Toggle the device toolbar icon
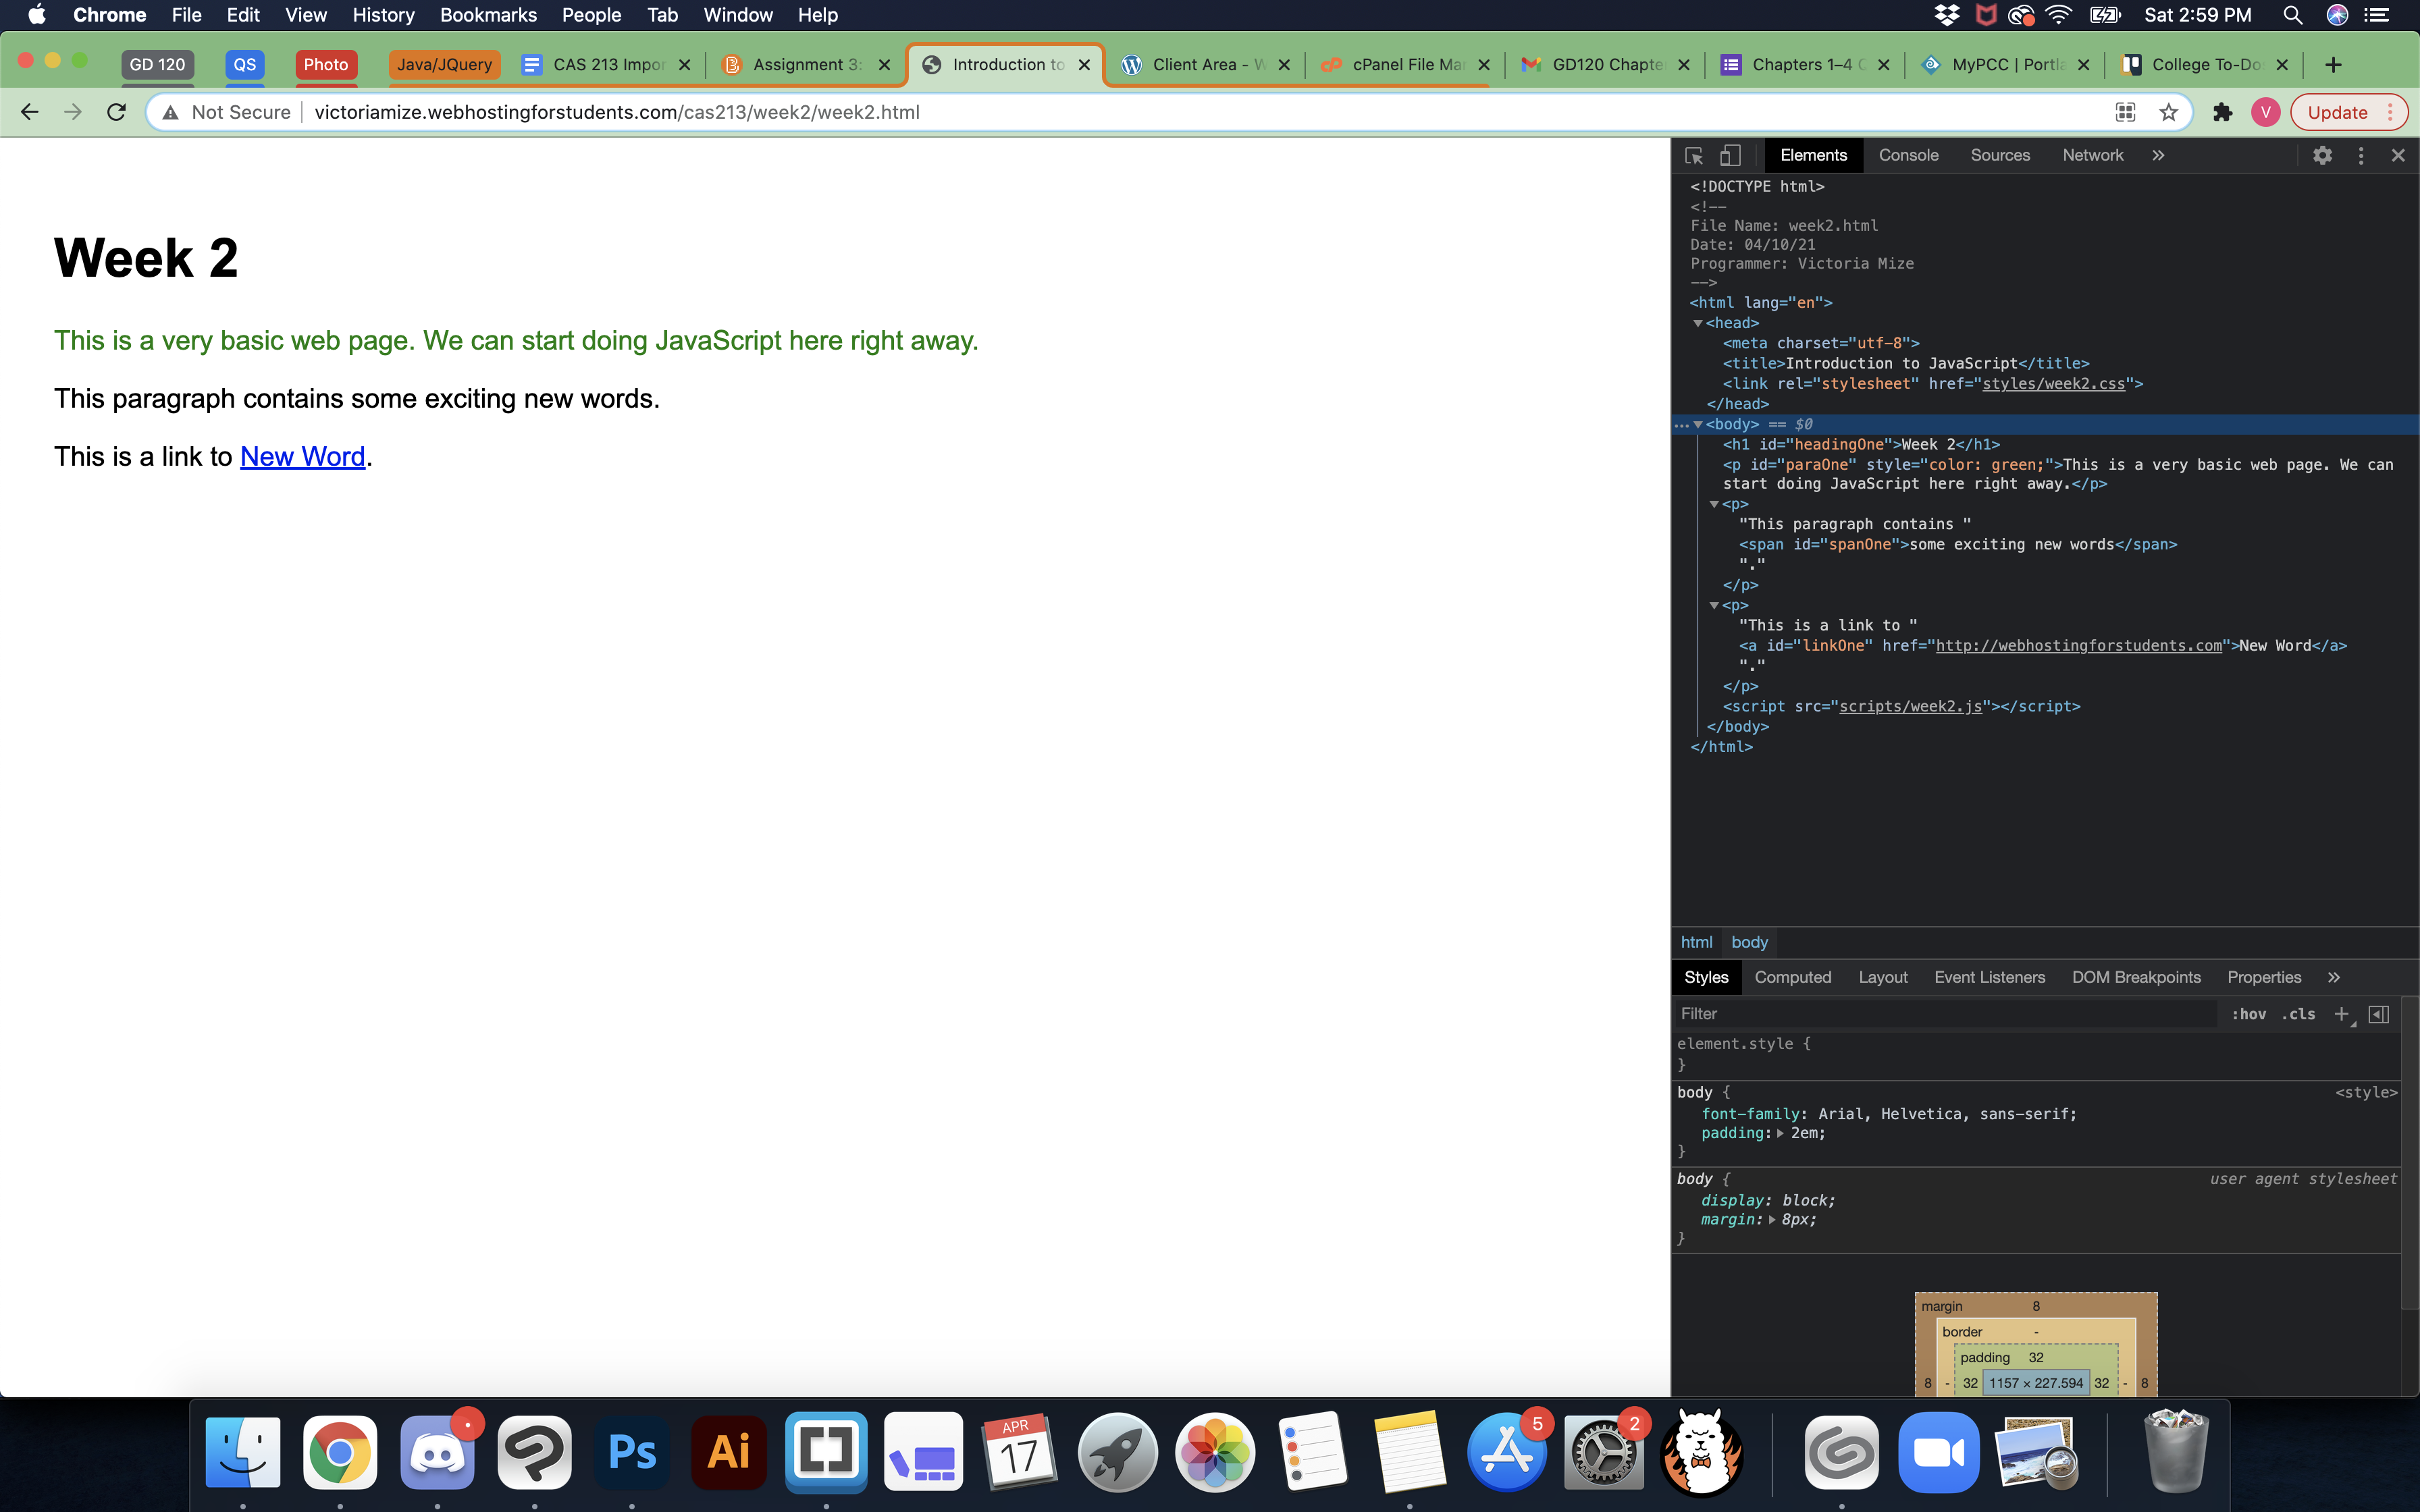The width and height of the screenshot is (2420, 1512). pos(1730,155)
